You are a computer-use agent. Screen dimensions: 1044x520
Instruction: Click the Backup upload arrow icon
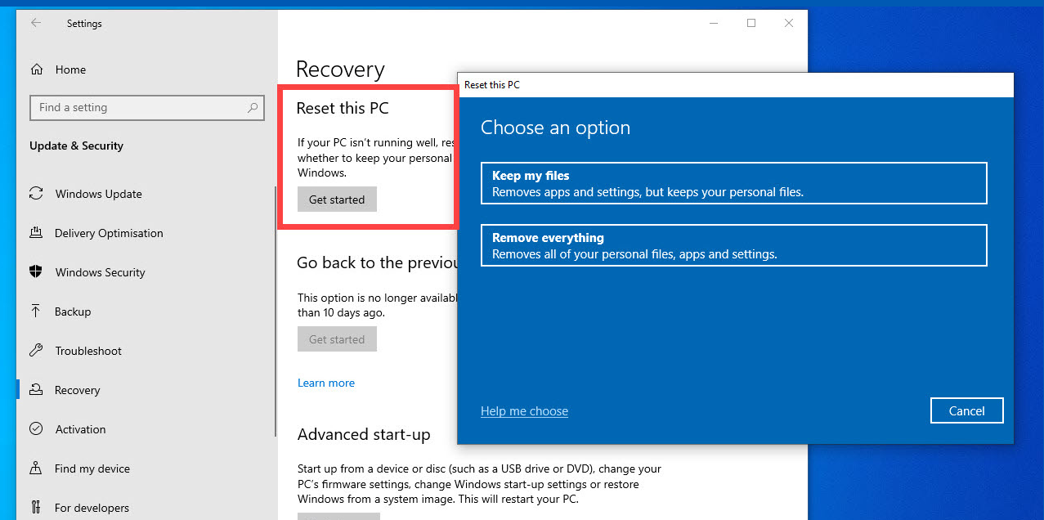click(x=36, y=312)
